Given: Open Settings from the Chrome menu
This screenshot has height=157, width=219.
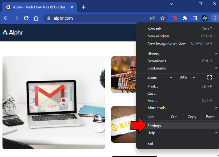Looking at the screenshot, I should [177, 126].
